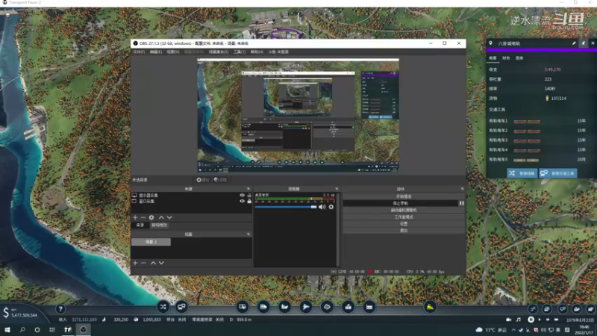
Task: Switch to the 转场特效 tab in OBS
Action: click(159, 225)
